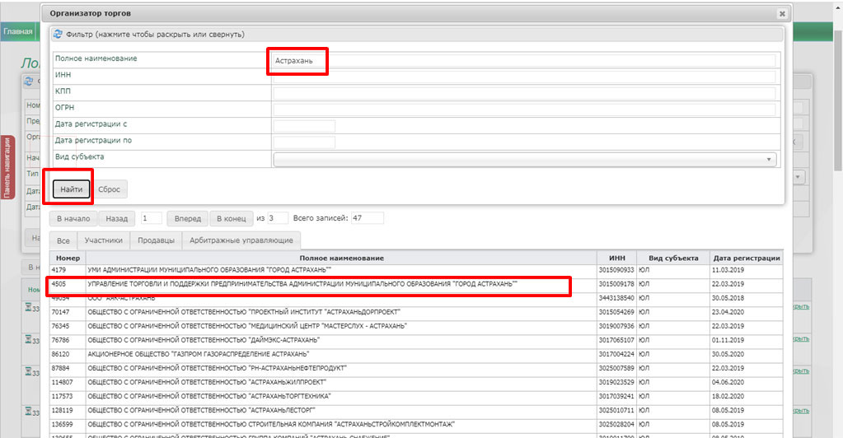The width and height of the screenshot is (843, 438).
Task: Open the Вид субъекта dropdown
Action: [x=524, y=159]
